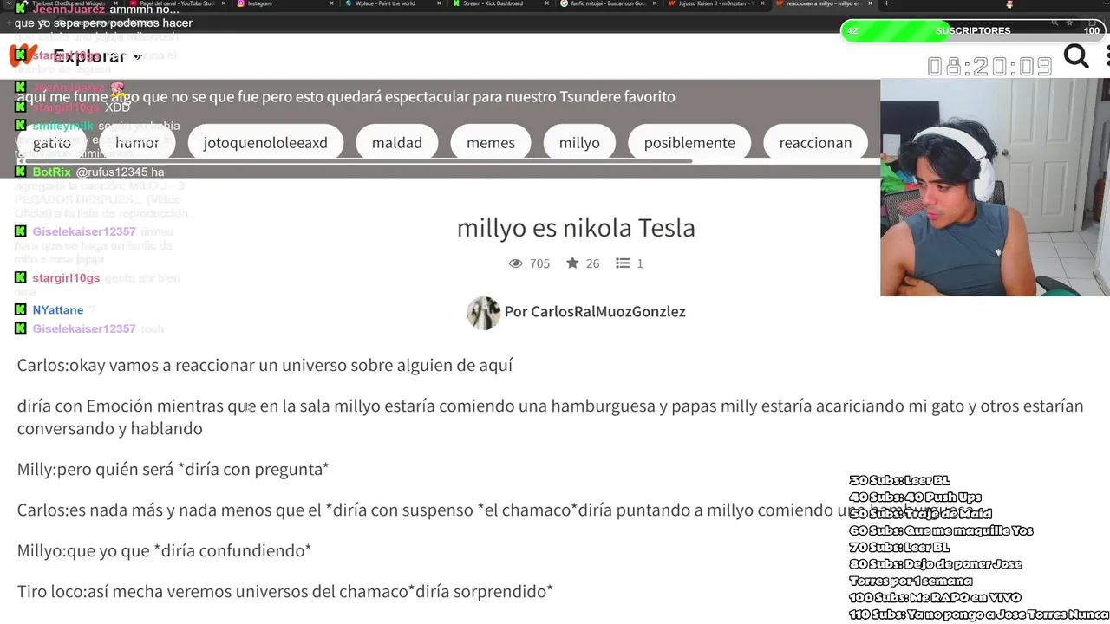The image size is (1110, 624).
Task: Switch to the Instagram browser tab
Action: pos(284,3)
